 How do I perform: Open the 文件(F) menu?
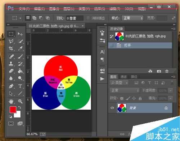24,9
